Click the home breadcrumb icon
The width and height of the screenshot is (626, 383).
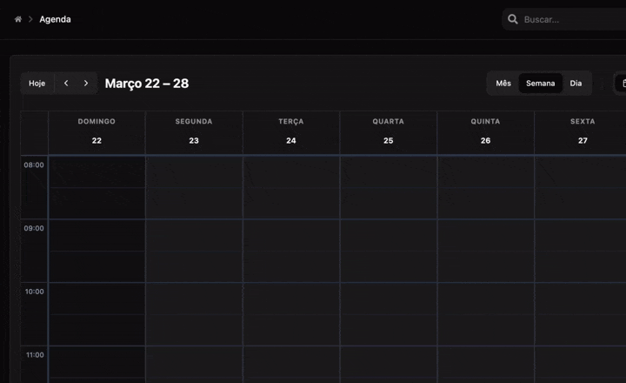click(18, 19)
